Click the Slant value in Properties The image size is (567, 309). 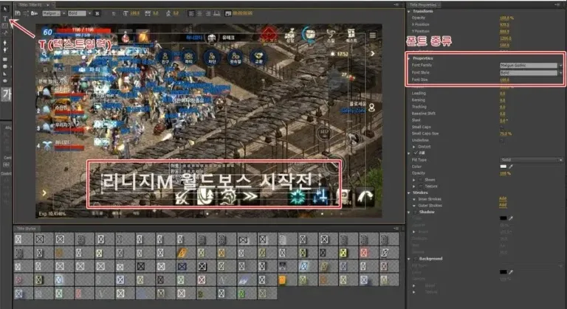(503, 120)
